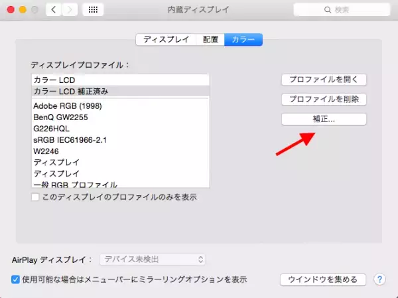Click プロファイルを削除 button
The height and width of the screenshot is (298, 398).
(x=324, y=100)
